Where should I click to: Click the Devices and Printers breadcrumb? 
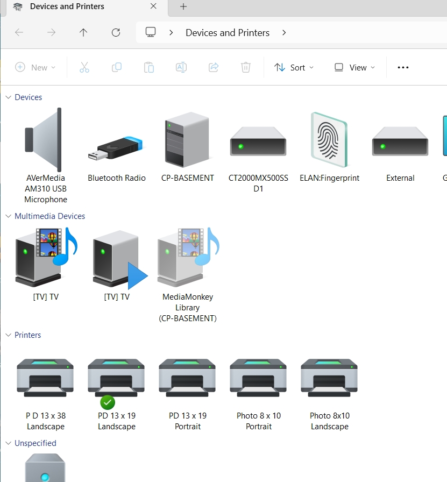click(x=228, y=33)
